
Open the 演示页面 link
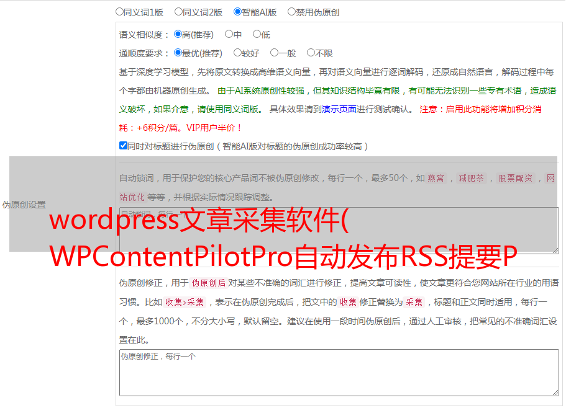[339, 109]
